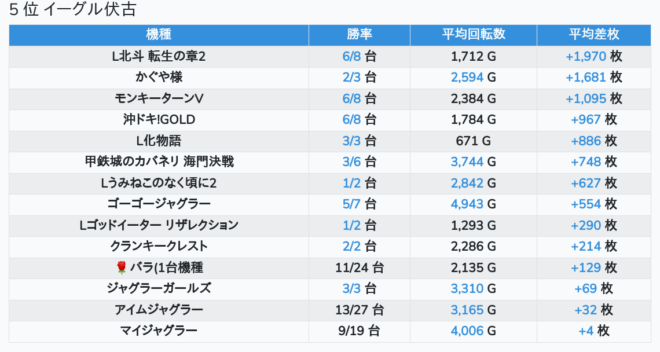Screen dimensions: 660x352
Task: Click the rose icon beside バラ(1台機種
Action: pos(121,267)
